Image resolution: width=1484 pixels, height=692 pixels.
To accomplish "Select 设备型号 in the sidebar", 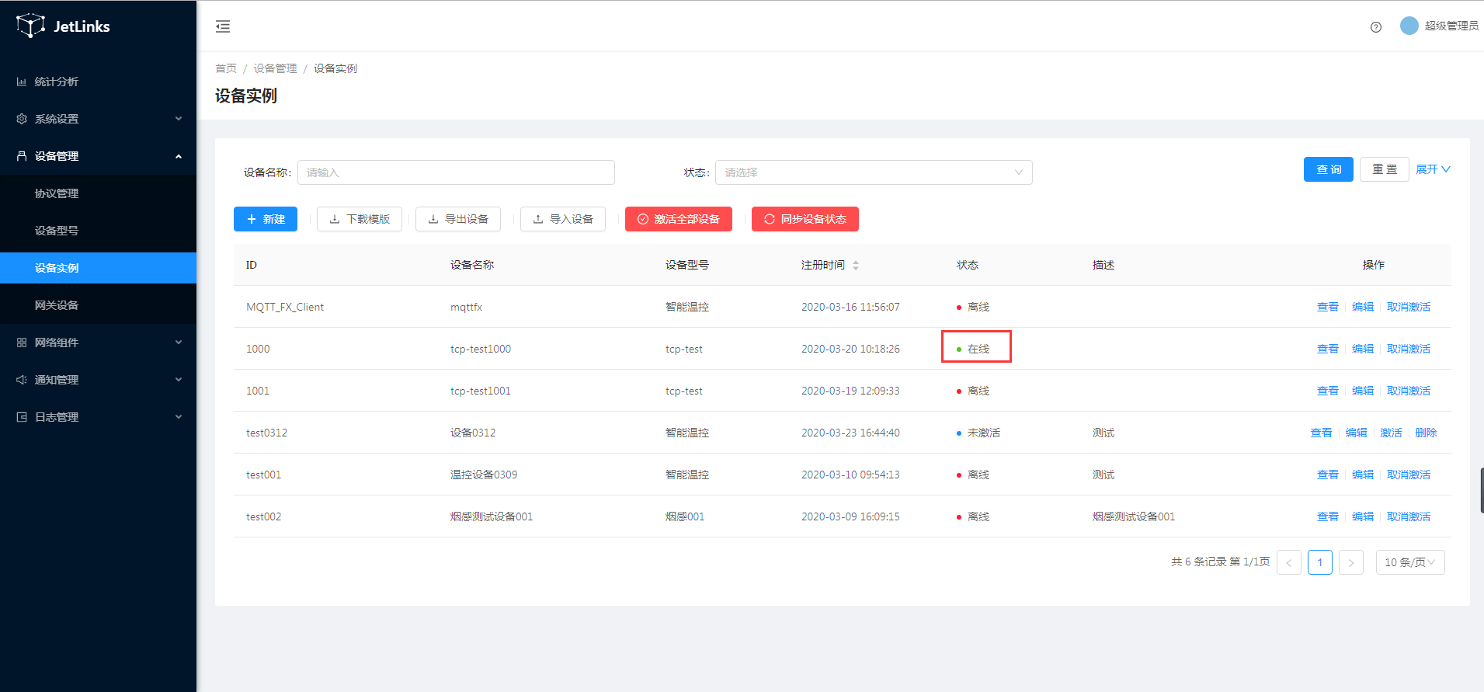I will point(57,231).
